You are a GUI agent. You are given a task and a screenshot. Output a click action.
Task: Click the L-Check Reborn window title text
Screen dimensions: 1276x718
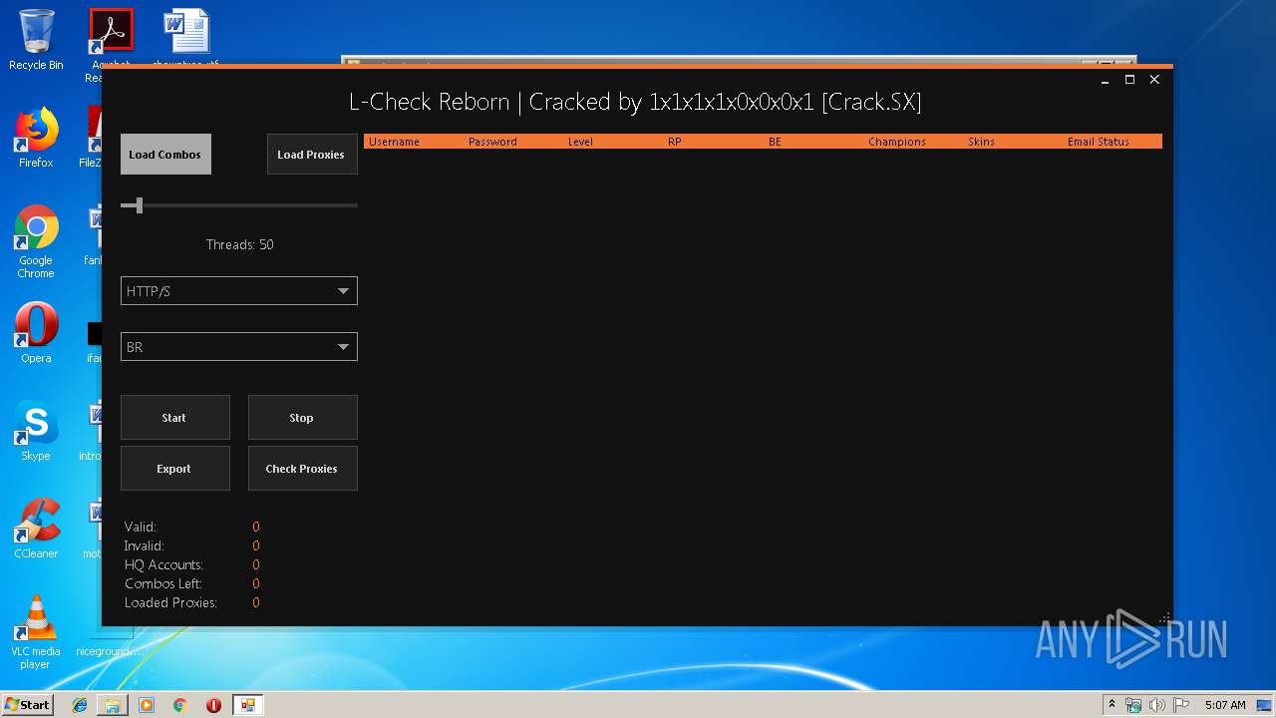pyautogui.click(x=635, y=102)
